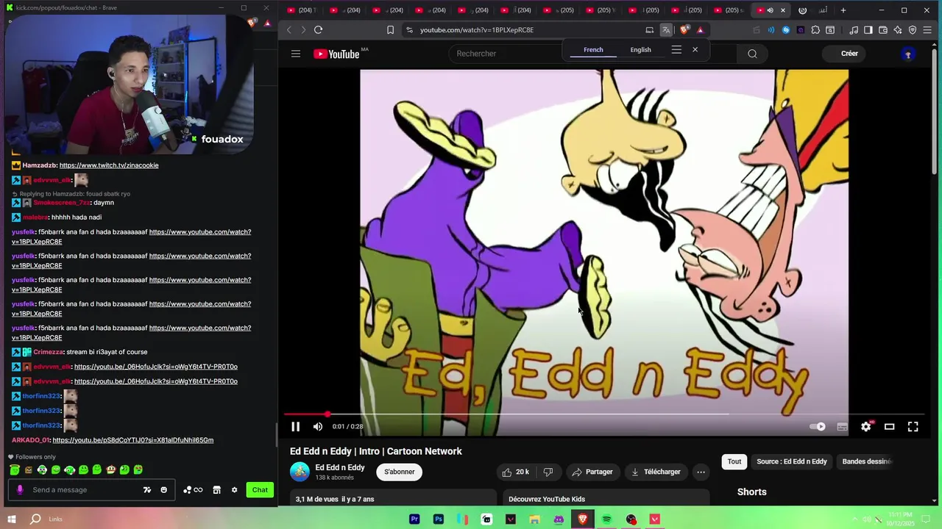
Task: Open Discord from taskbar
Action: click(559, 519)
